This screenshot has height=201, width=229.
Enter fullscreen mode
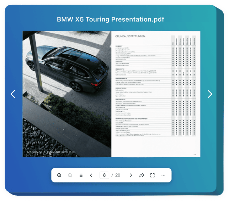[152, 175]
